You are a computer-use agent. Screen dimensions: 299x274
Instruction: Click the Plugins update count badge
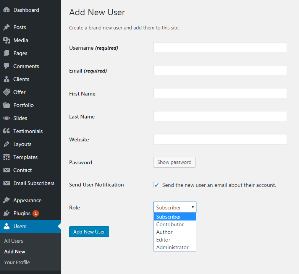pos(36,213)
